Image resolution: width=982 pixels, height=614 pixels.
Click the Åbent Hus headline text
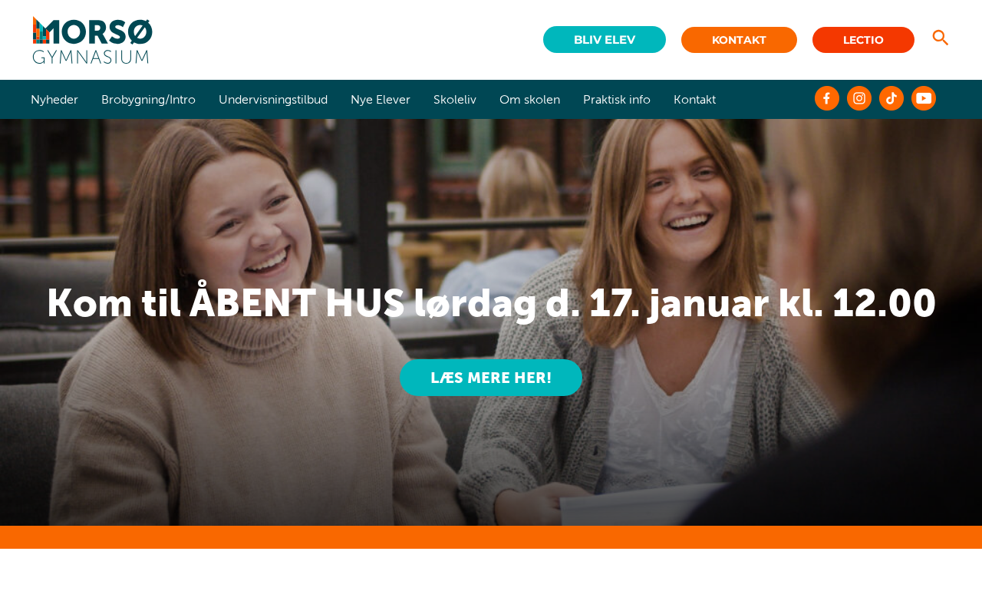click(x=491, y=303)
